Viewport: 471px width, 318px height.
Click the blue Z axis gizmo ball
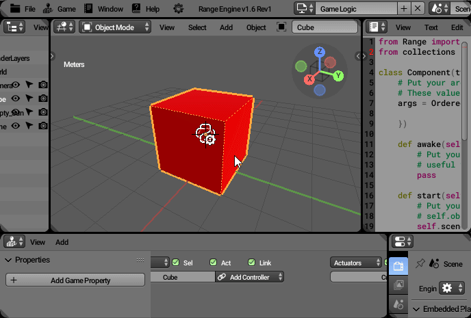(320, 52)
